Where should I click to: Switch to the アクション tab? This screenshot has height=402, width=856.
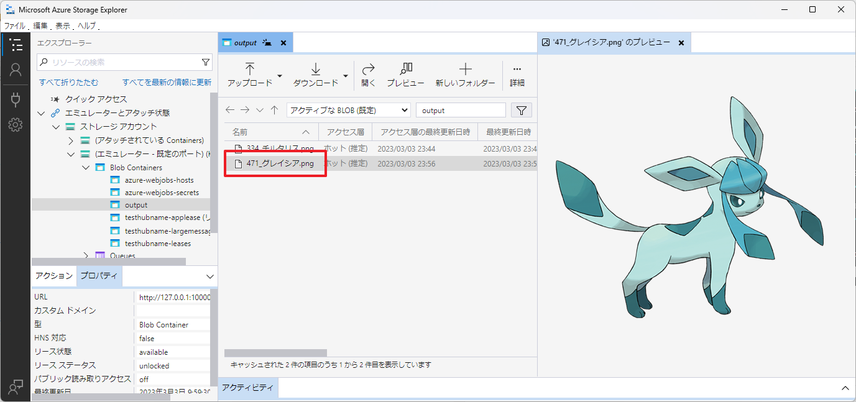pyautogui.click(x=53, y=275)
